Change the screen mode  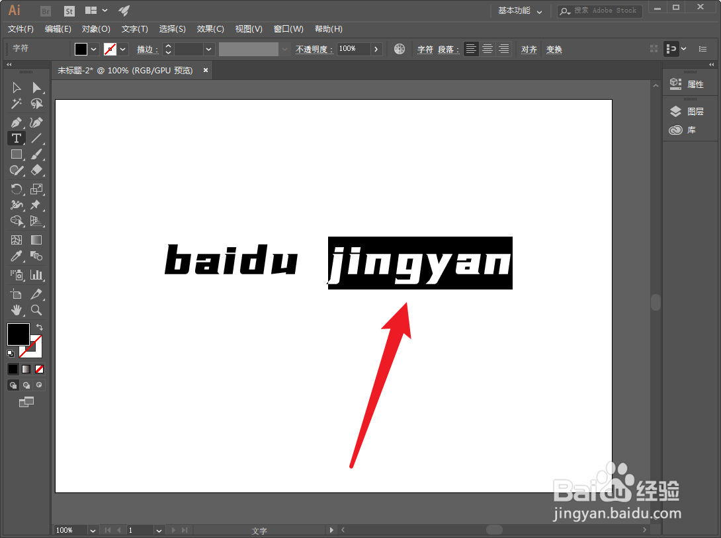click(26, 402)
